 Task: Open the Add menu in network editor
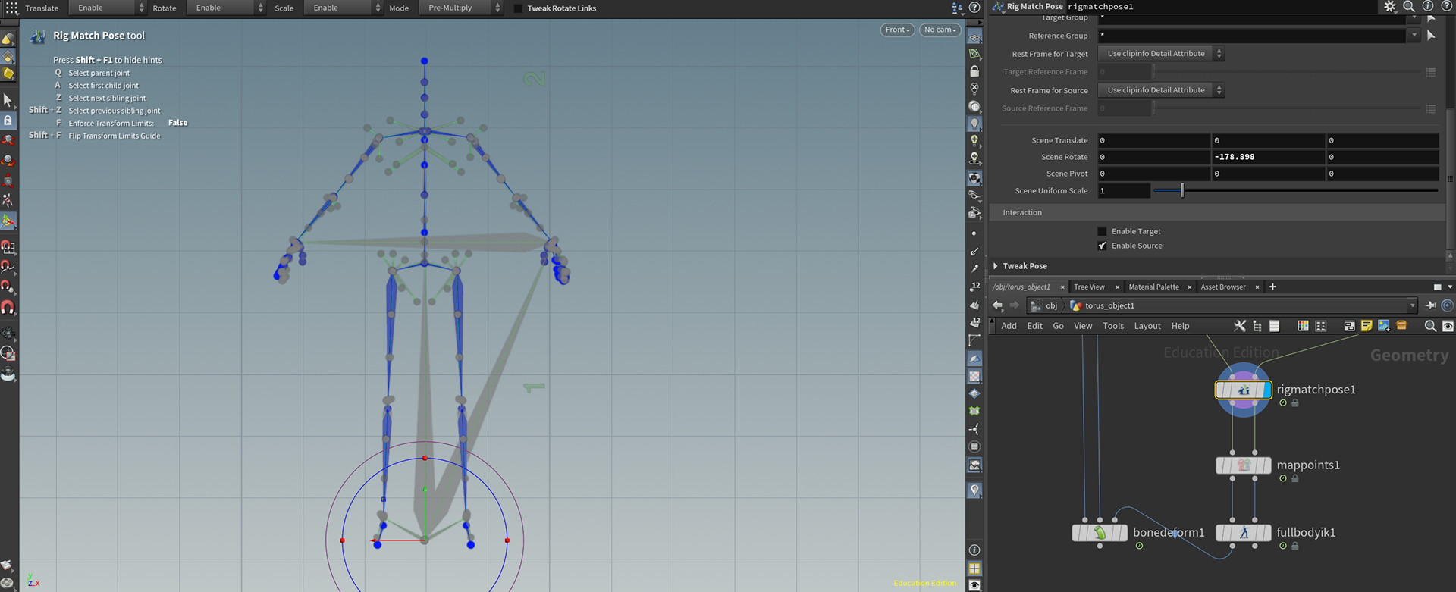1009,326
